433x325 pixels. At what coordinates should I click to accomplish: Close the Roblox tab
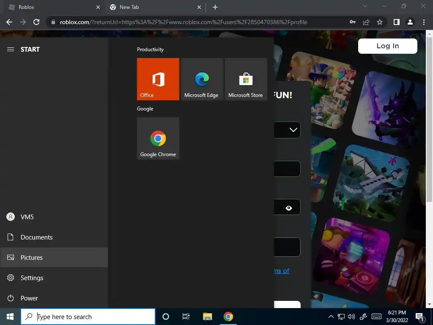click(x=98, y=8)
